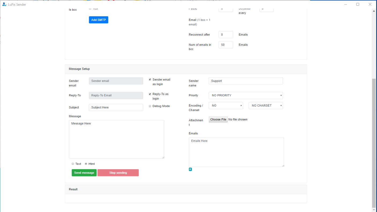Expand the Encoding dropdown showing NO
Image resolution: width=377 pixels, height=212 pixels.
pos(226,105)
